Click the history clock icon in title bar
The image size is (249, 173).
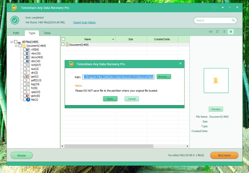click(x=215, y=8)
